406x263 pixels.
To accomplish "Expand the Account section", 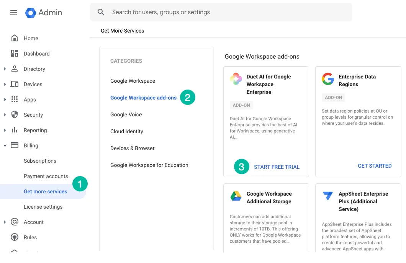I will [4, 222].
